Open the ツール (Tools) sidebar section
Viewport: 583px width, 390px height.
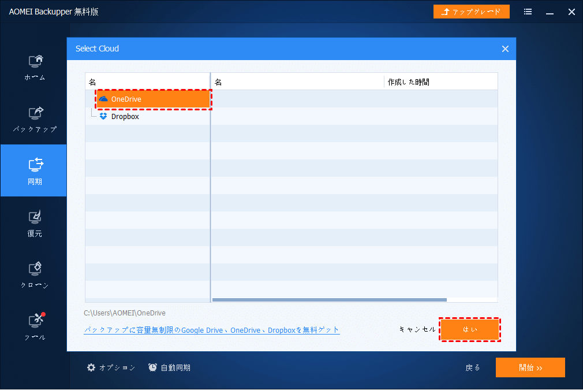pyautogui.click(x=35, y=328)
